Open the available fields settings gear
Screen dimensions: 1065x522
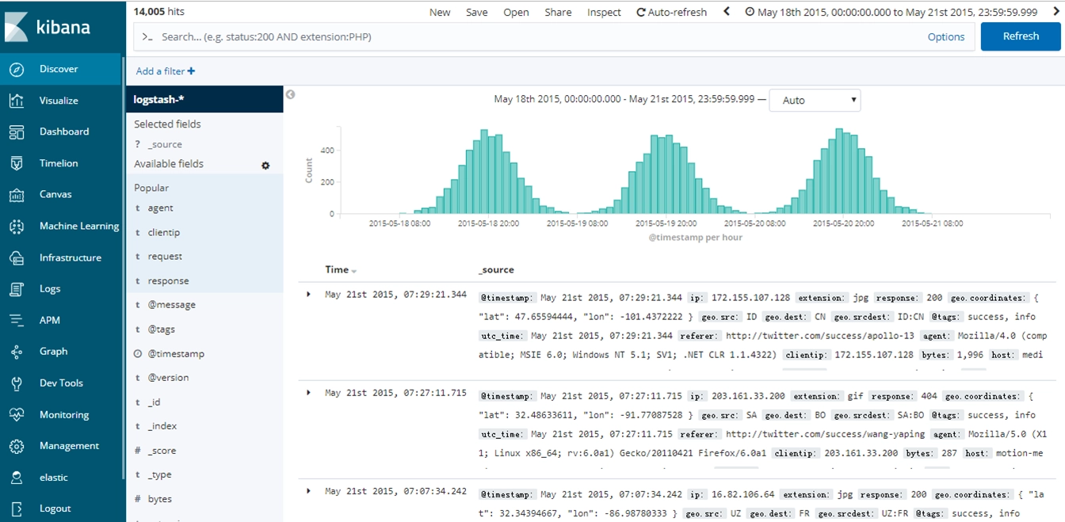pos(265,165)
